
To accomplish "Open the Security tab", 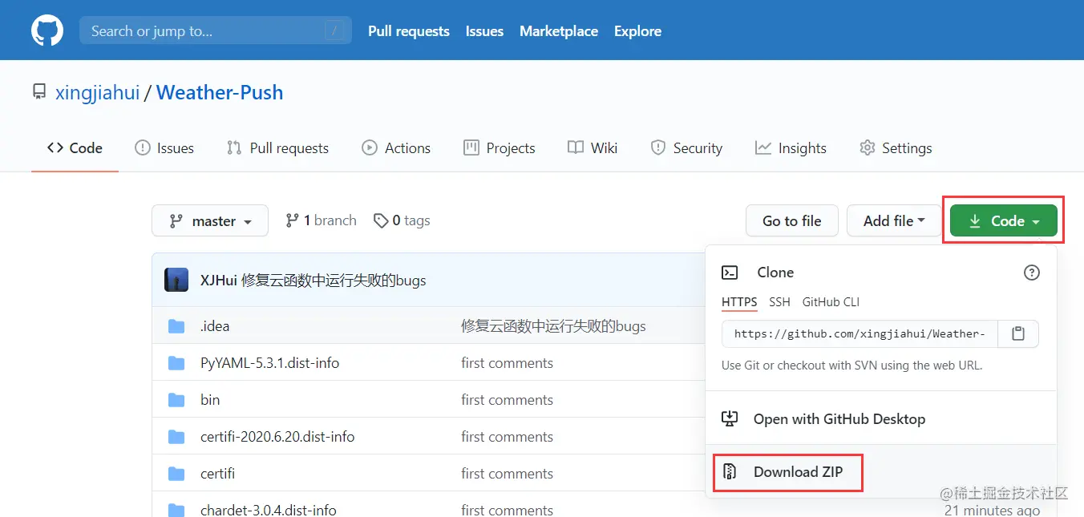I will pos(686,147).
